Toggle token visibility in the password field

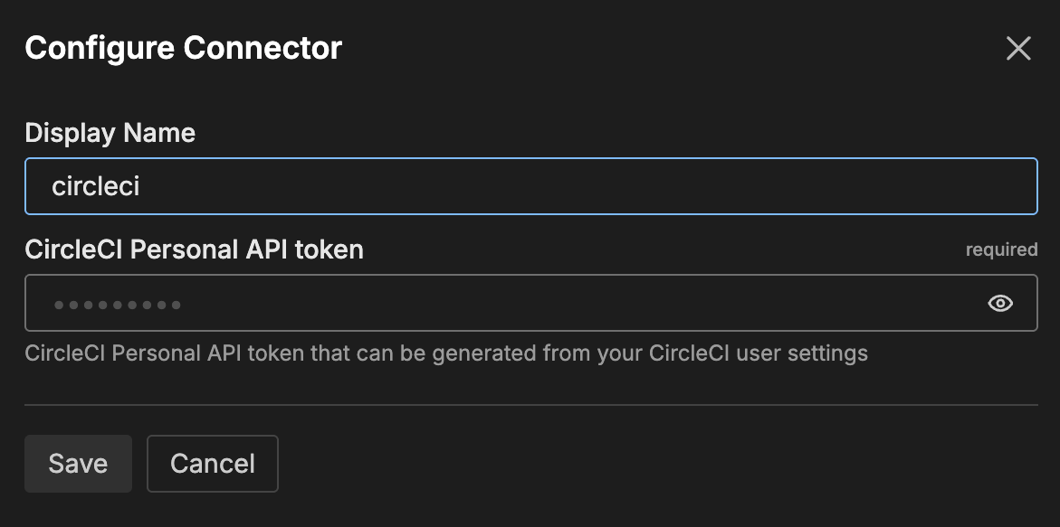1000,304
